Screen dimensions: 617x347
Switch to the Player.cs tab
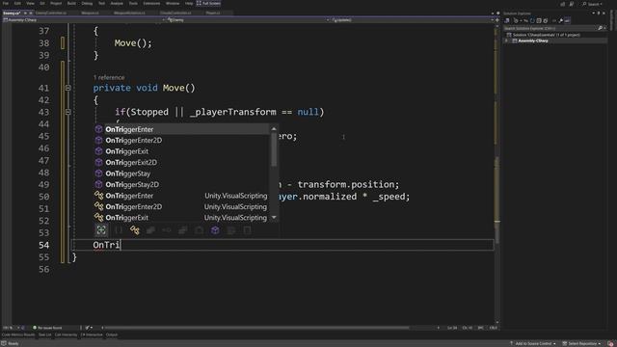click(213, 13)
